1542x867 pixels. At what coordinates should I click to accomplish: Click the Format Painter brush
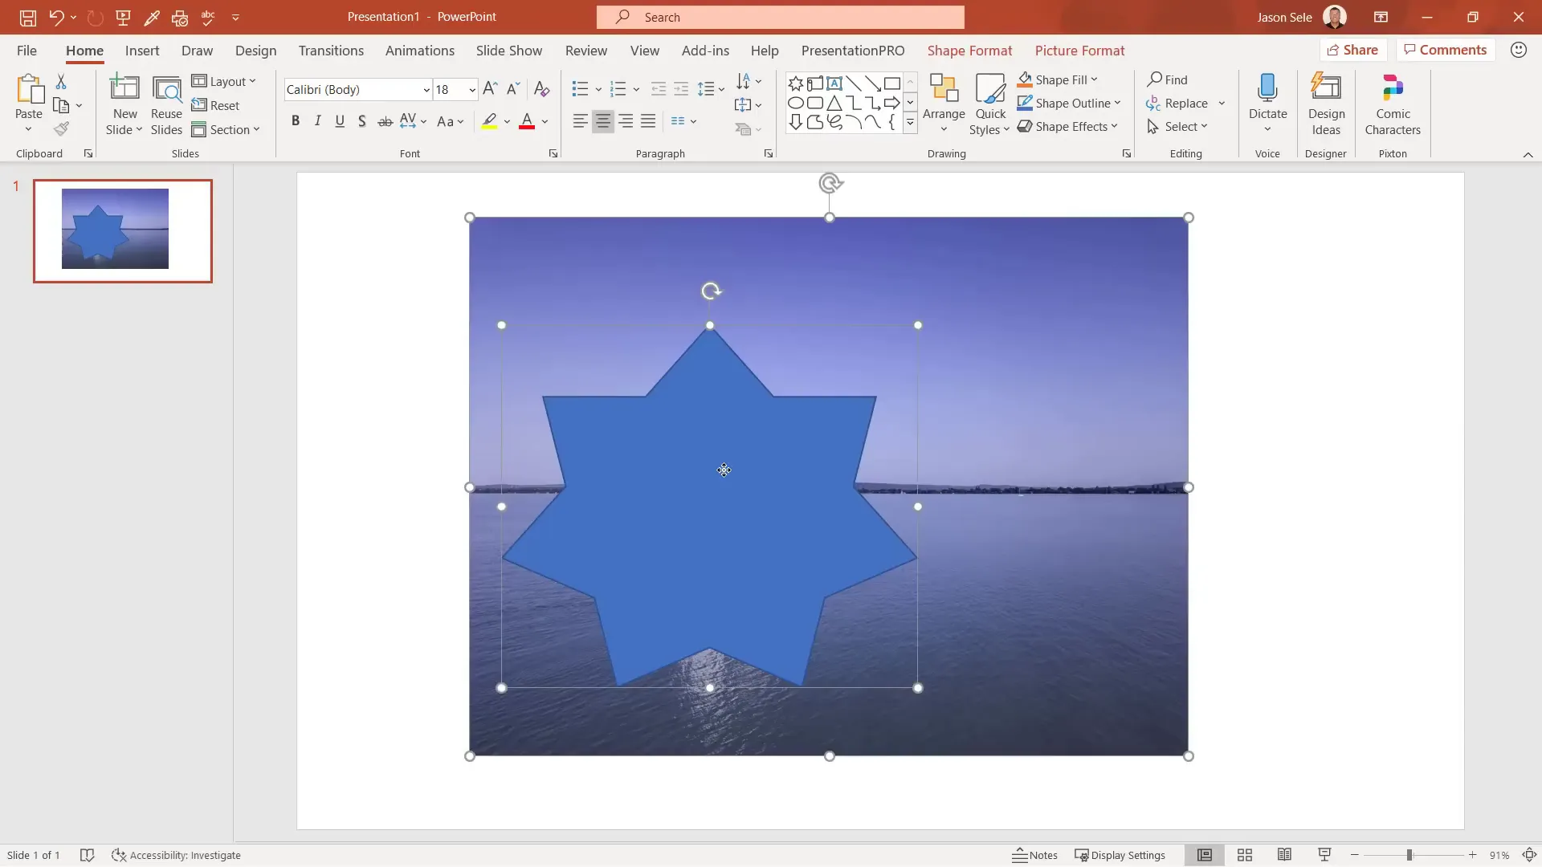(61, 128)
